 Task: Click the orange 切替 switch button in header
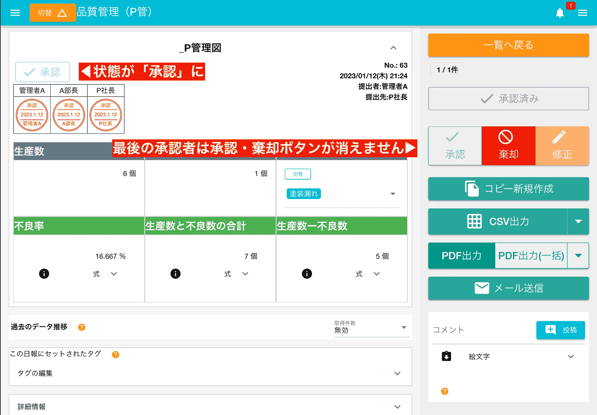53,13
